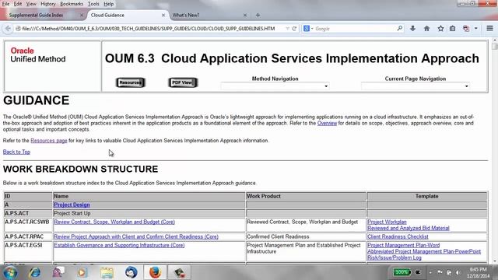Follow the Overview link
This screenshot has width=498, height=280.
point(327,123)
